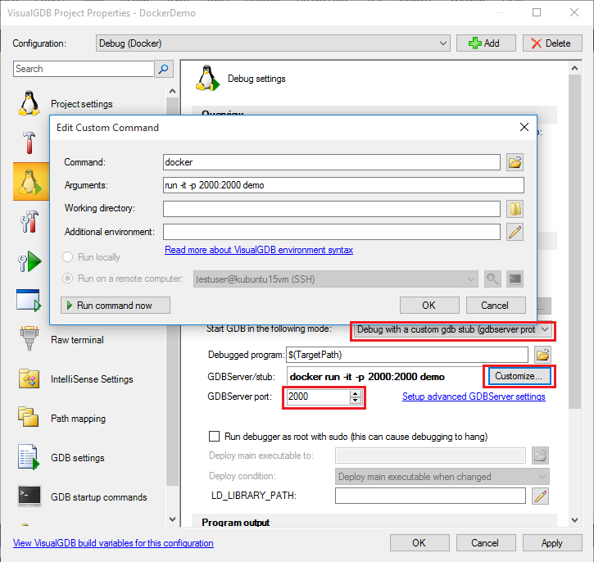Decrease GDBServer port with down arrow
The height and width of the screenshot is (562, 594).
point(356,401)
